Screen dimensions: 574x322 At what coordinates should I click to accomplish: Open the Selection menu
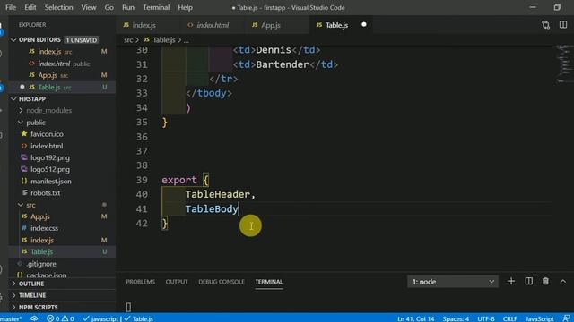tap(58, 7)
